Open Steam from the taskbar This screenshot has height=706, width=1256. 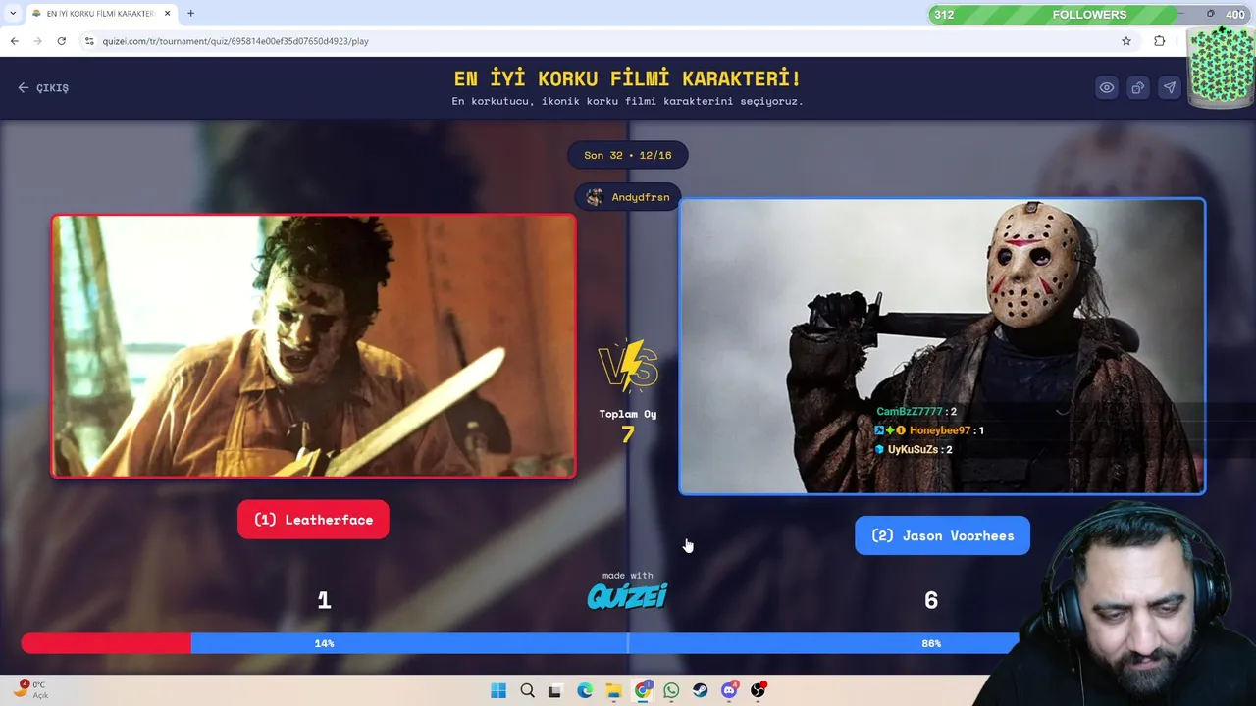point(701,690)
